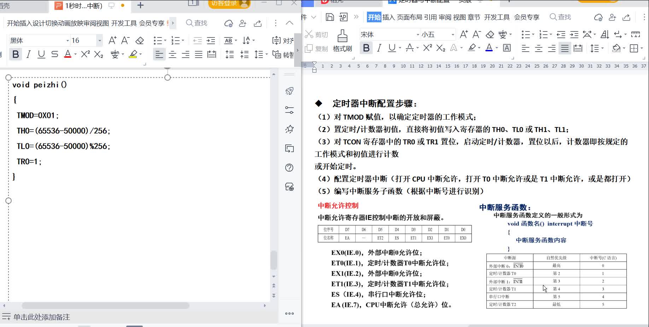Increase font size in the Writer toolbar
649x327 pixels.
click(x=464, y=34)
